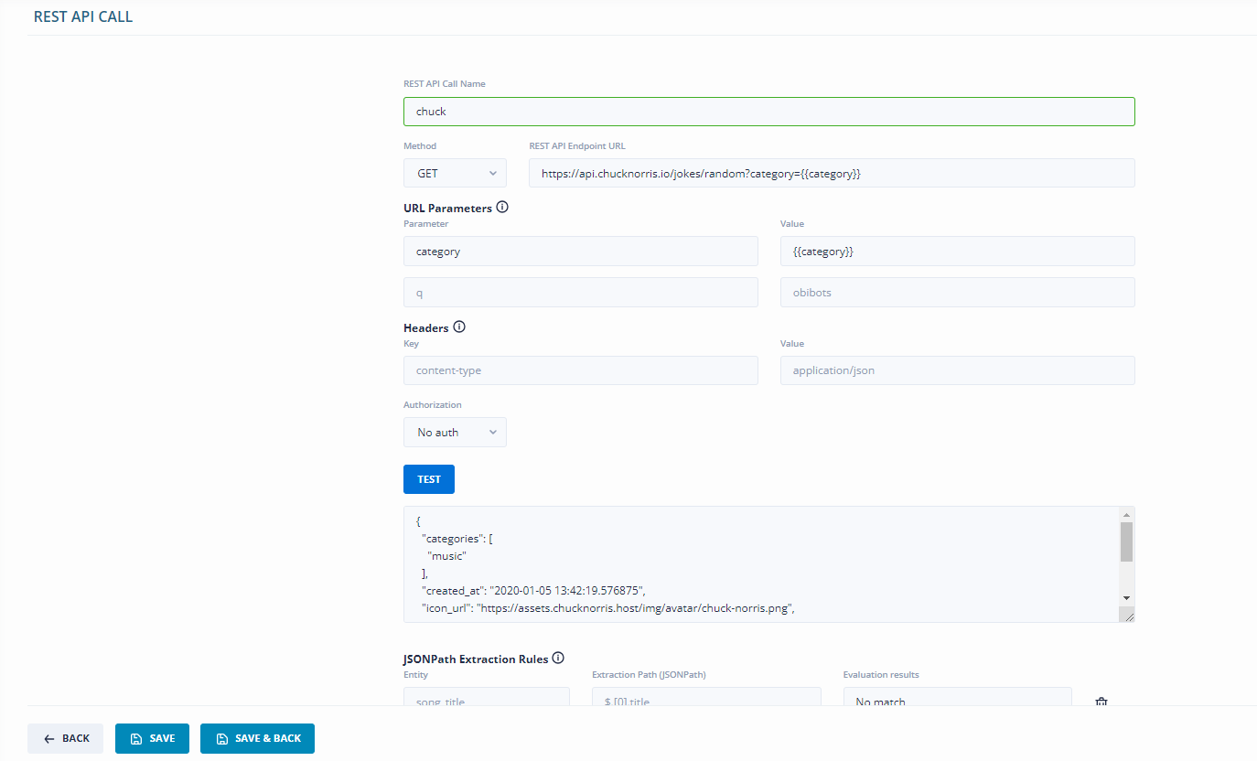
Task: Click the TEST button
Action: 429,479
